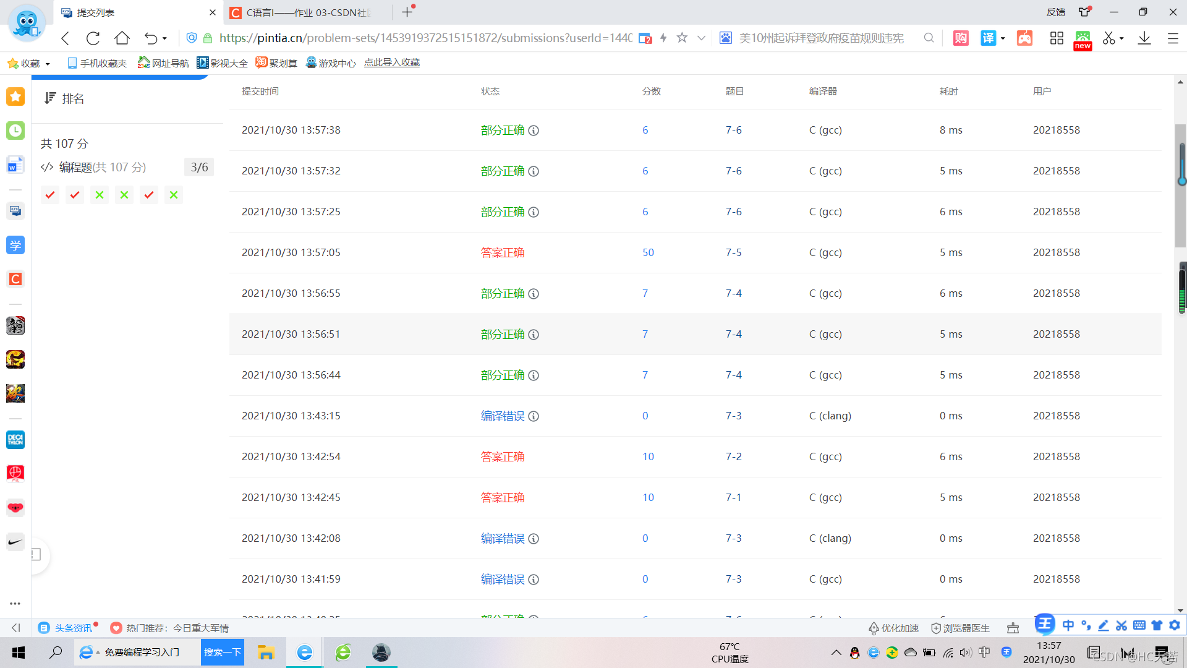Click the address bar URL field
Viewport: 1187px width, 668px height.
[425, 38]
